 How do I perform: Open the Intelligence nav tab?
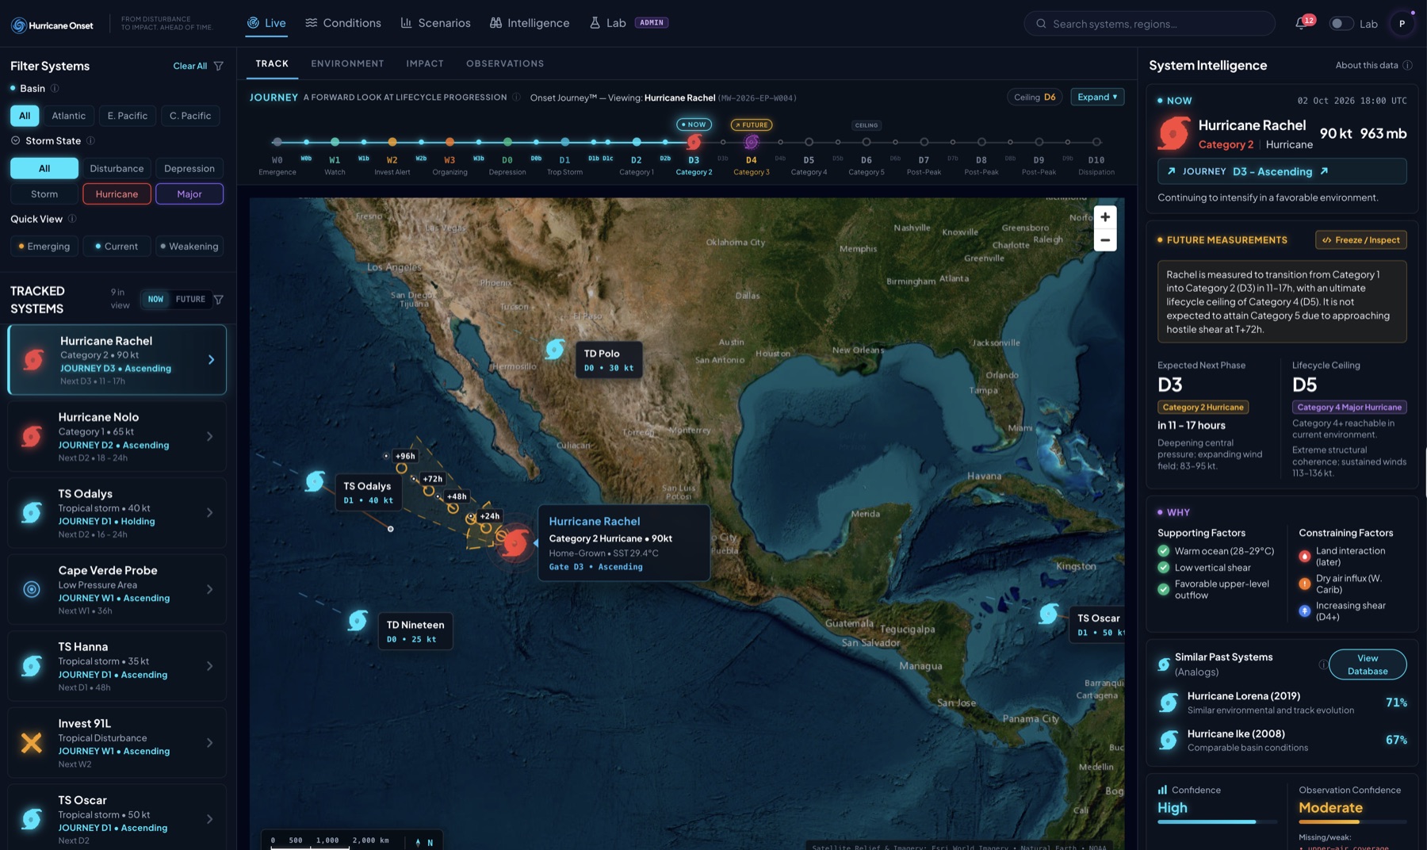click(530, 23)
